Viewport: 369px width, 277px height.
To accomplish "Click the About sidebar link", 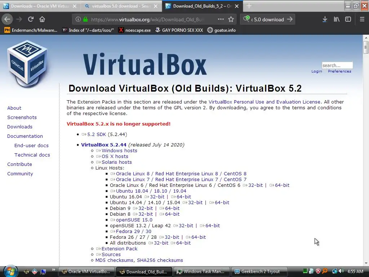I will tap(14, 108).
